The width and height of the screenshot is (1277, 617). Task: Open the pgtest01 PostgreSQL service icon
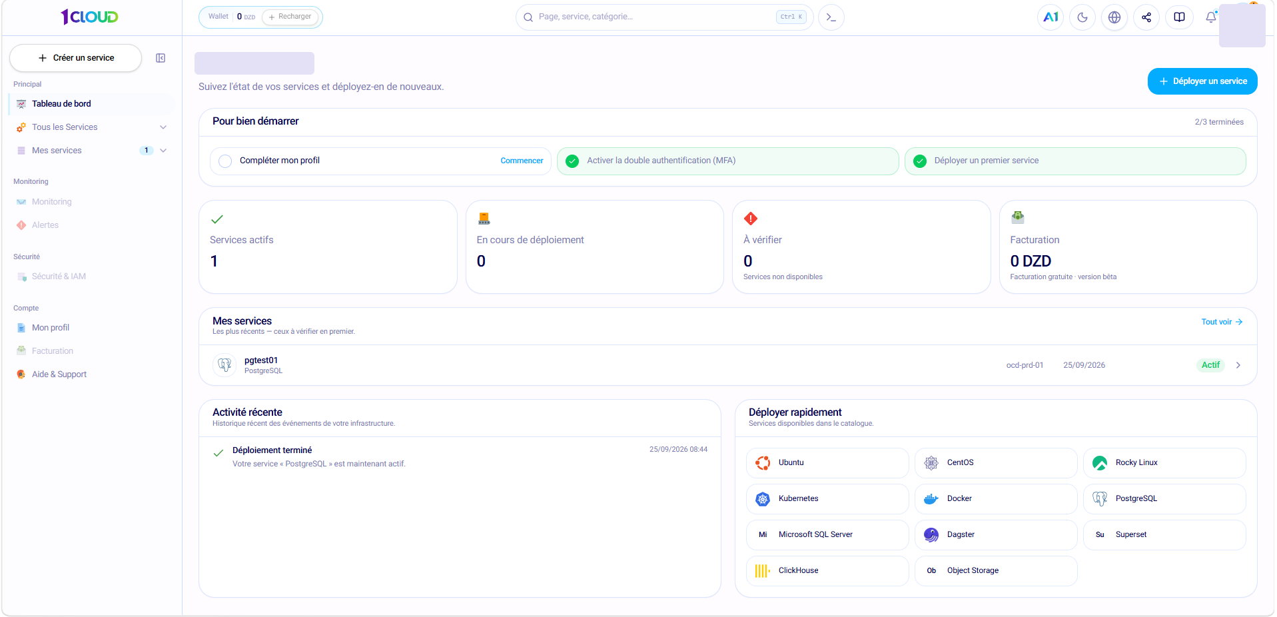click(x=224, y=365)
